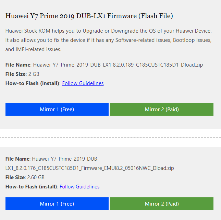Click the Huawei Y7 Prime 2019 DUB-LX1 Firmware heading
Image resolution: width=221 pixels, height=220 pixels.
89,16
